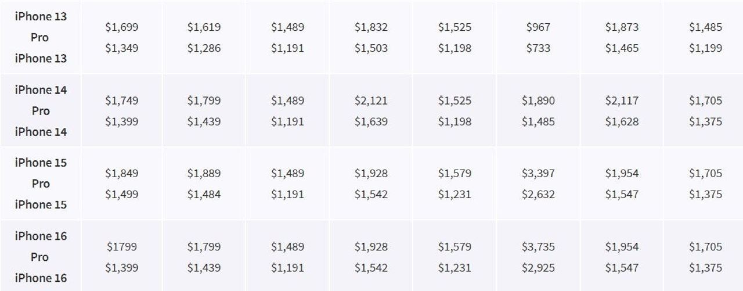Click the $1,849 price cell
This screenshot has width=743, height=291.
click(x=122, y=173)
